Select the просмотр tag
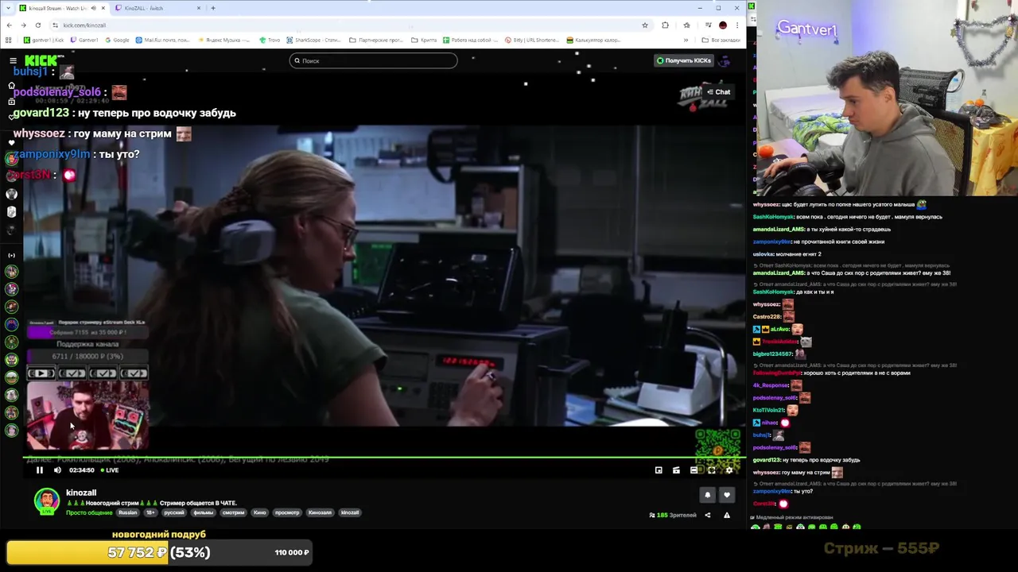 (x=287, y=512)
